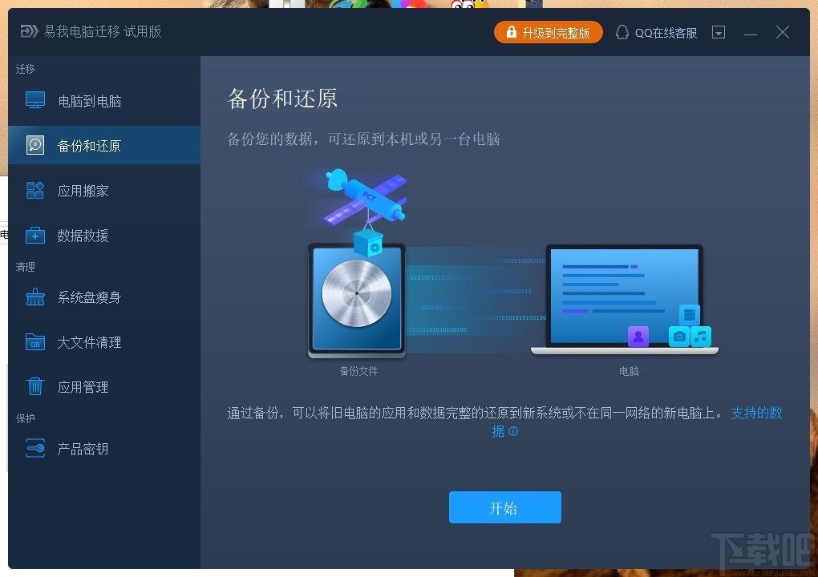
Task: Select the 电脑到电脑 migration icon
Action: pos(35,99)
